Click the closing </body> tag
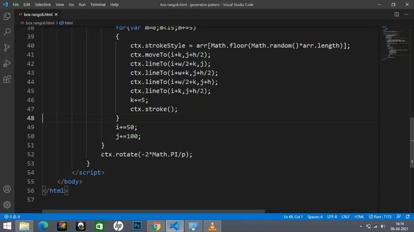 click(x=70, y=182)
